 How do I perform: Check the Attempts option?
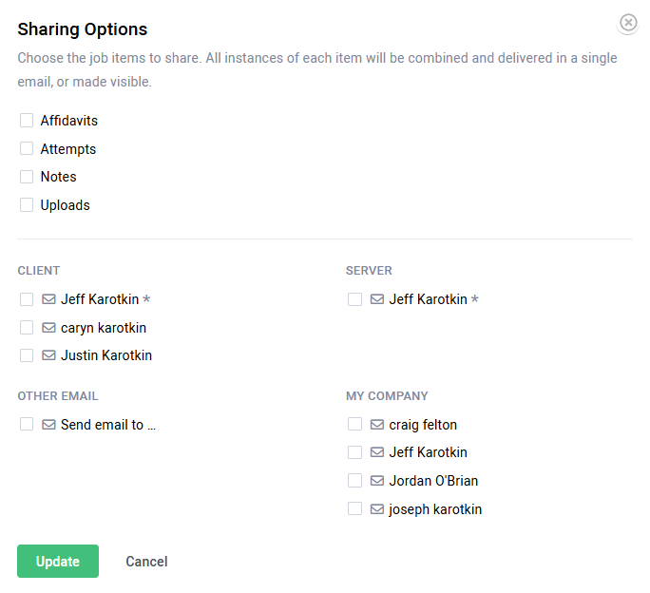tap(27, 149)
